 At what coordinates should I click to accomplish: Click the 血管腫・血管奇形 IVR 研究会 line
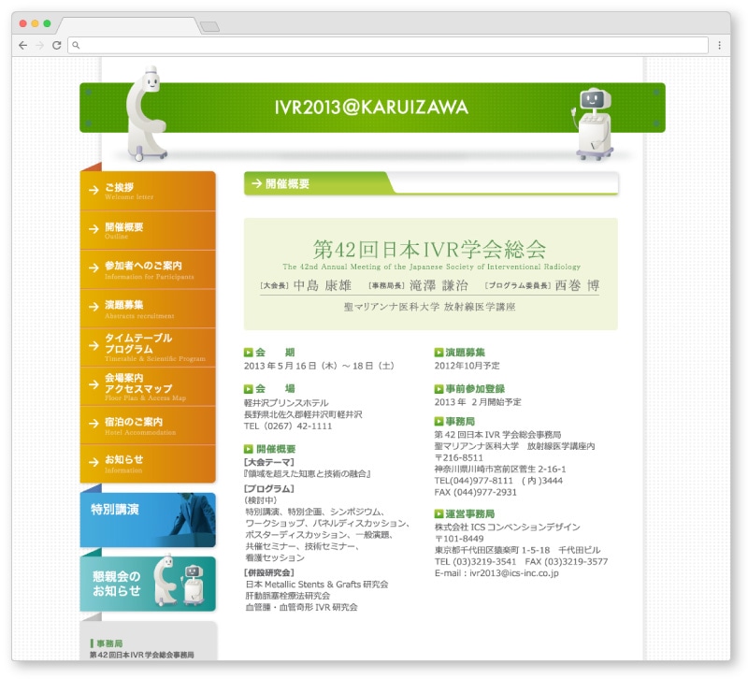click(301, 607)
